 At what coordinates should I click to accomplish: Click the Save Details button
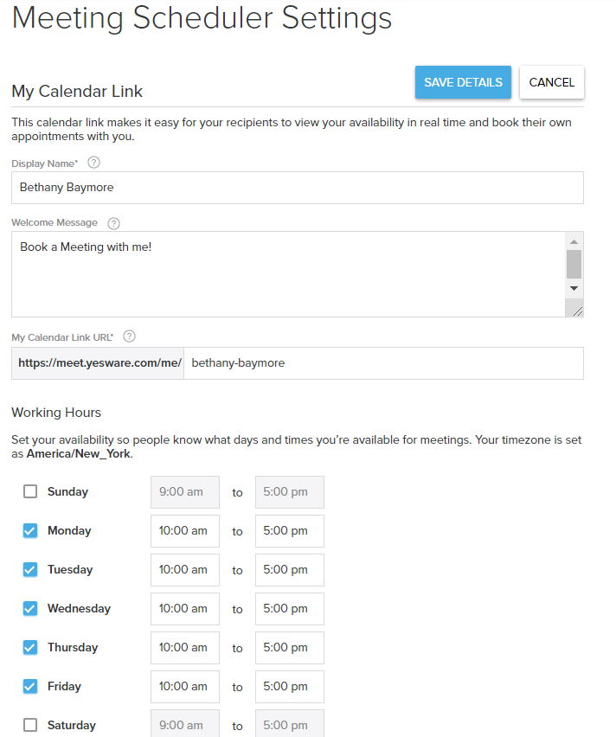[x=463, y=82]
